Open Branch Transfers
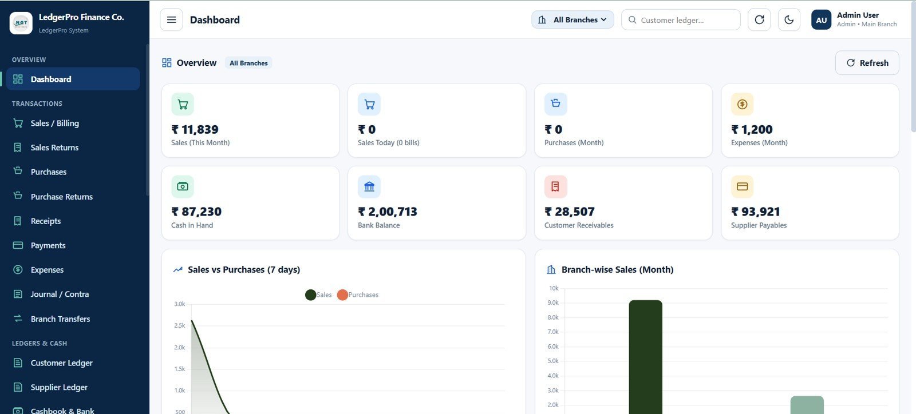This screenshot has width=916, height=414. [x=73, y=319]
